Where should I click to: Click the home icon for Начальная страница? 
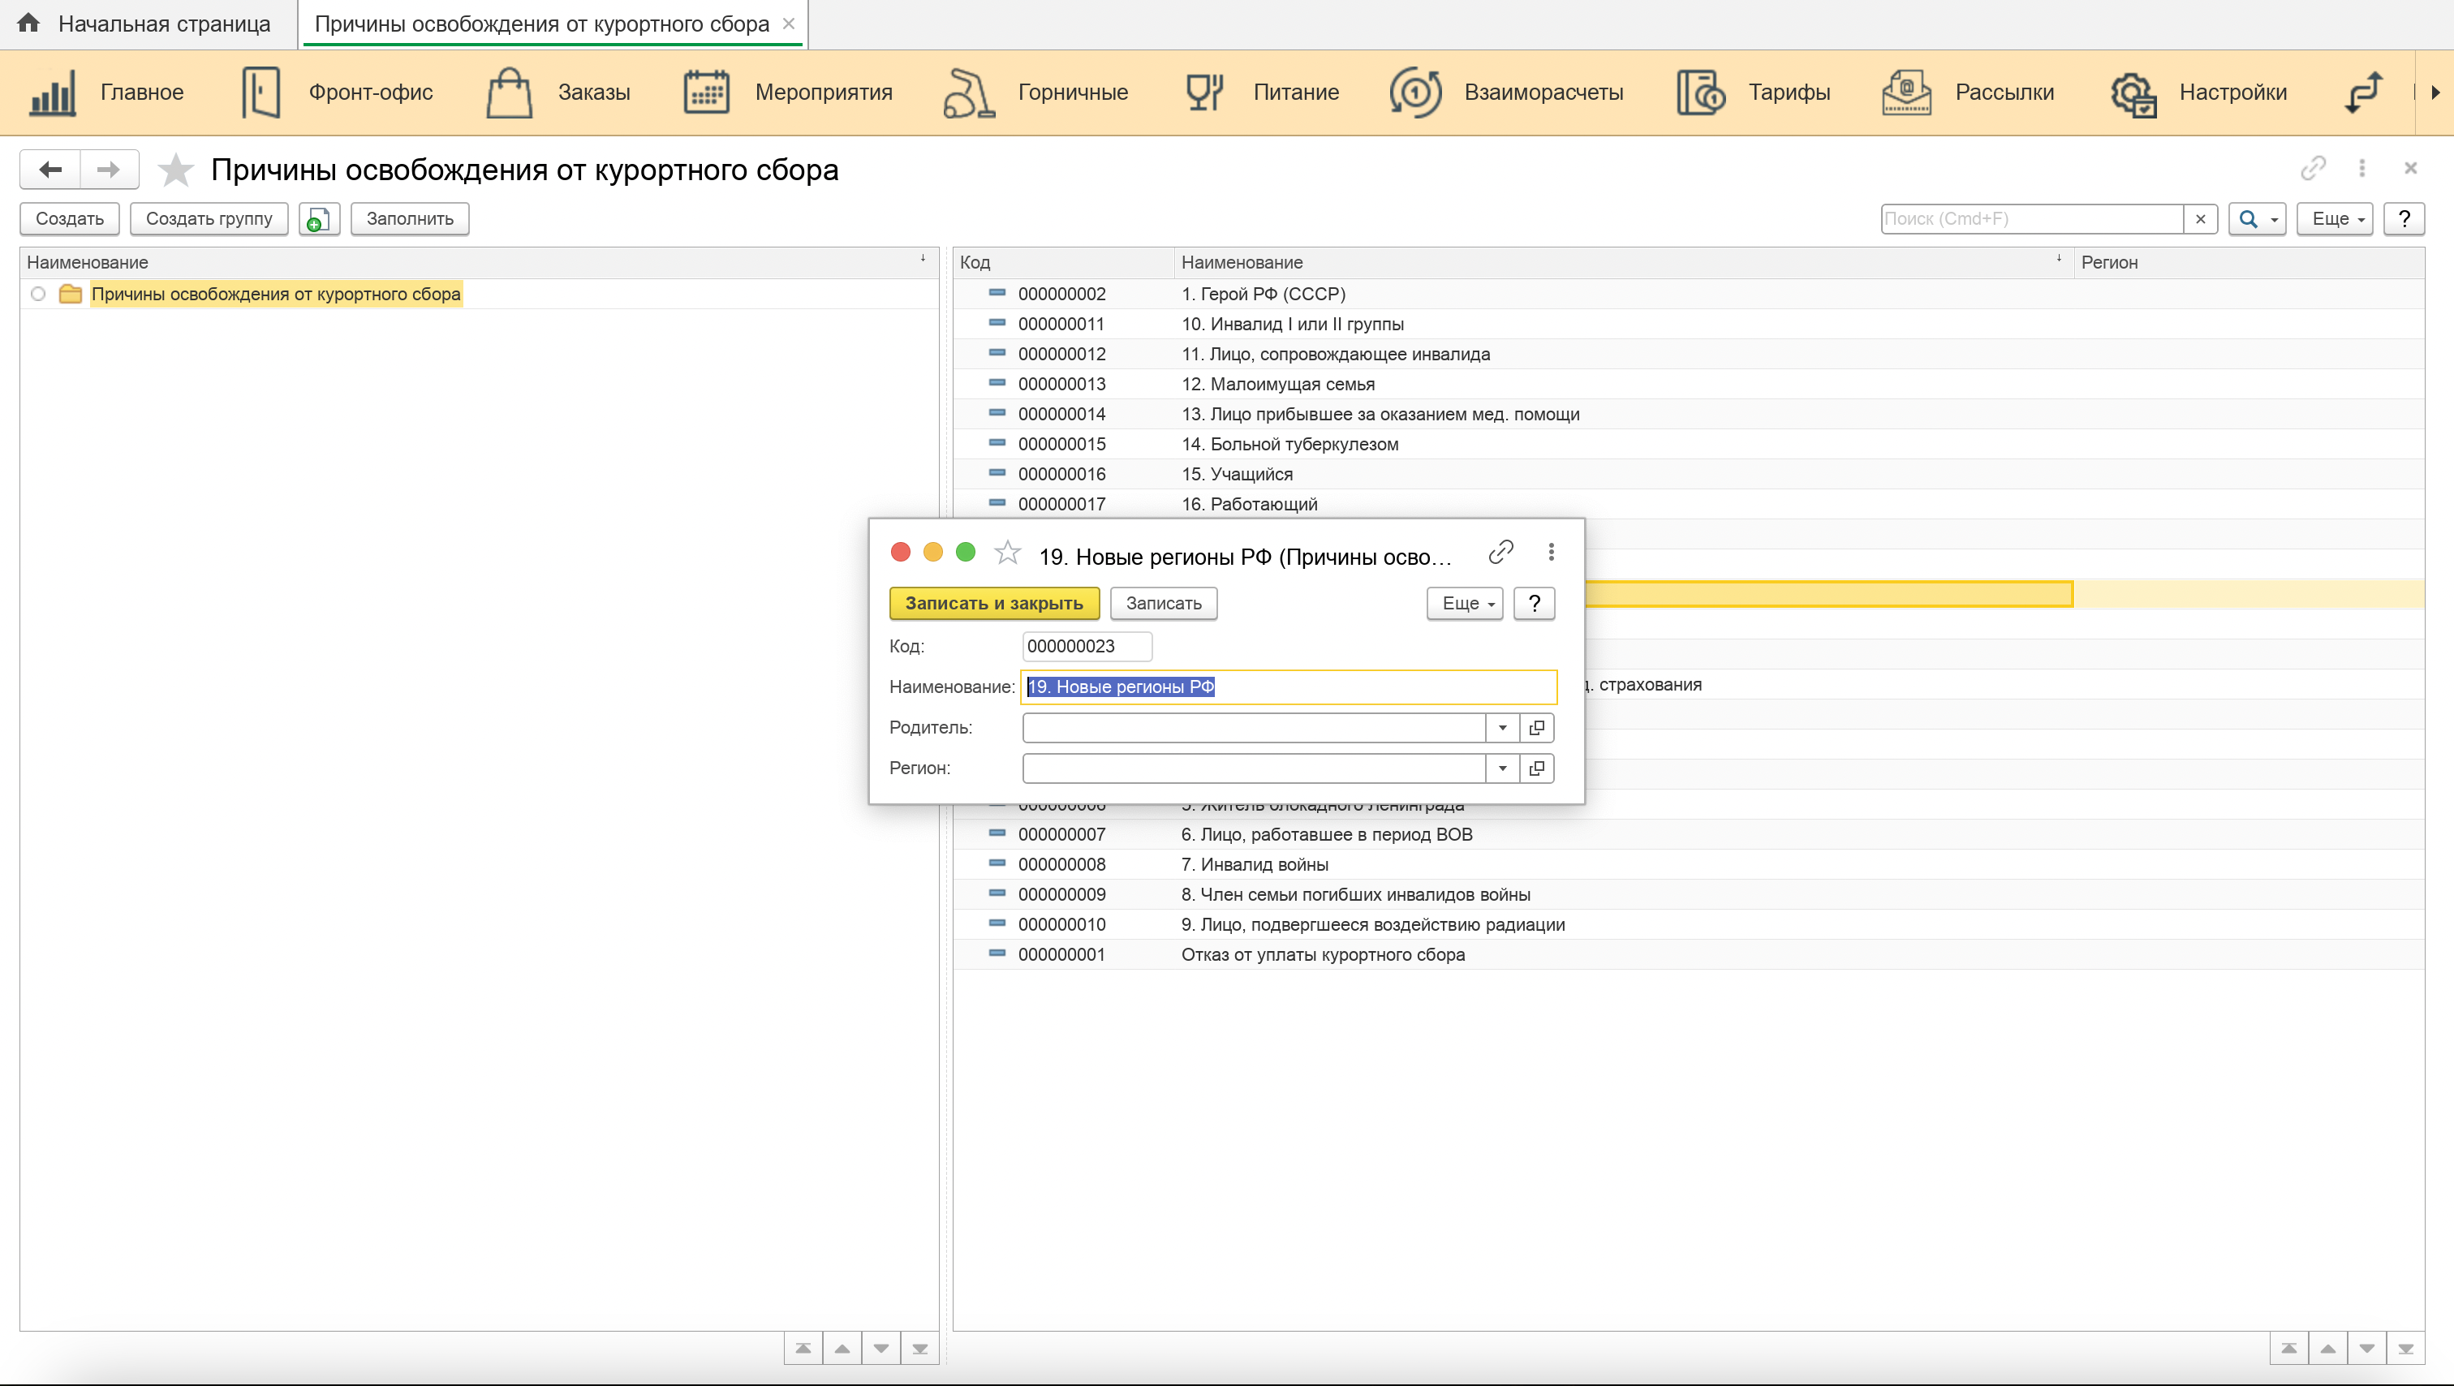(x=28, y=23)
